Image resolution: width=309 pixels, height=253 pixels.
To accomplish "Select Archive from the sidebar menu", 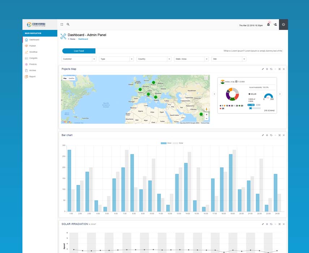I will point(33,70).
